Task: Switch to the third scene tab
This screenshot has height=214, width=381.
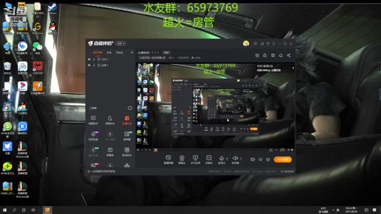Action: [x=120, y=52]
